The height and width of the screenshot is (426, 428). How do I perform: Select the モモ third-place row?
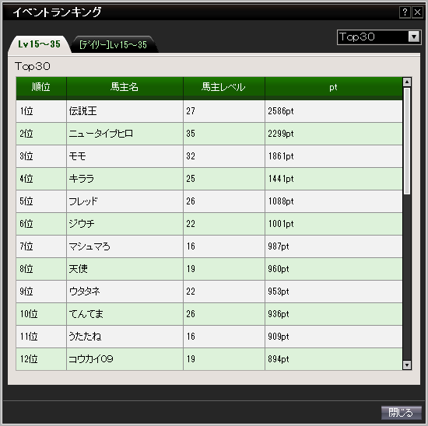209,156
